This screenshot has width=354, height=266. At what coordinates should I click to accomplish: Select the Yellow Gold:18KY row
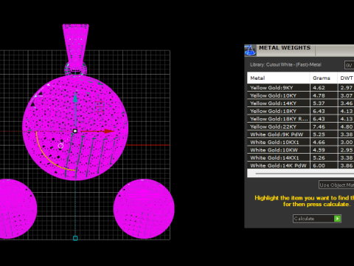coord(300,111)
